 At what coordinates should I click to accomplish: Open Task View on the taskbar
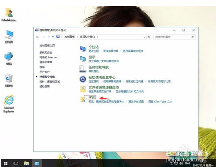click(16, 163)
